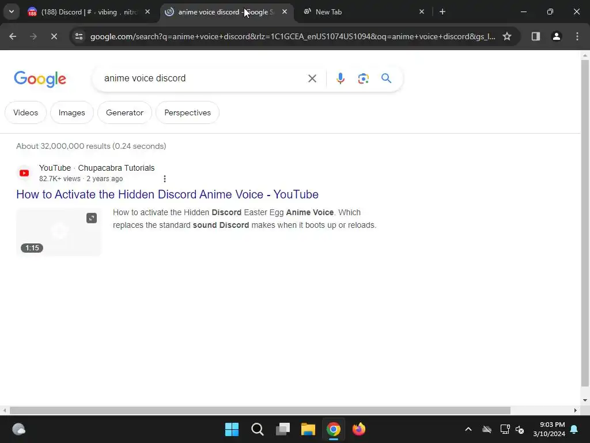Submit the search with the magnifier
Screen dimensions: 590x443
coord(386,78)
